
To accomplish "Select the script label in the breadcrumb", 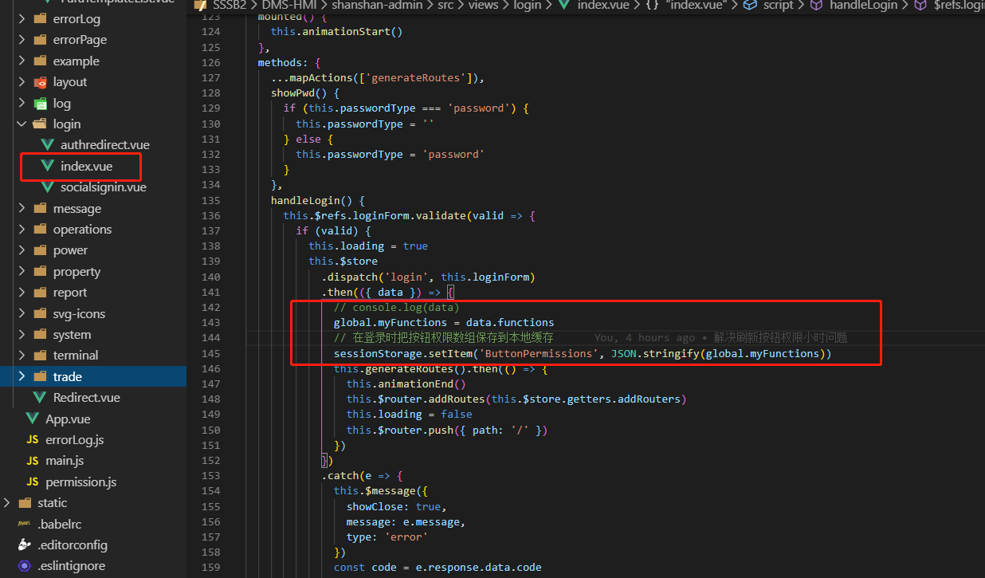I will coord(778,5).
